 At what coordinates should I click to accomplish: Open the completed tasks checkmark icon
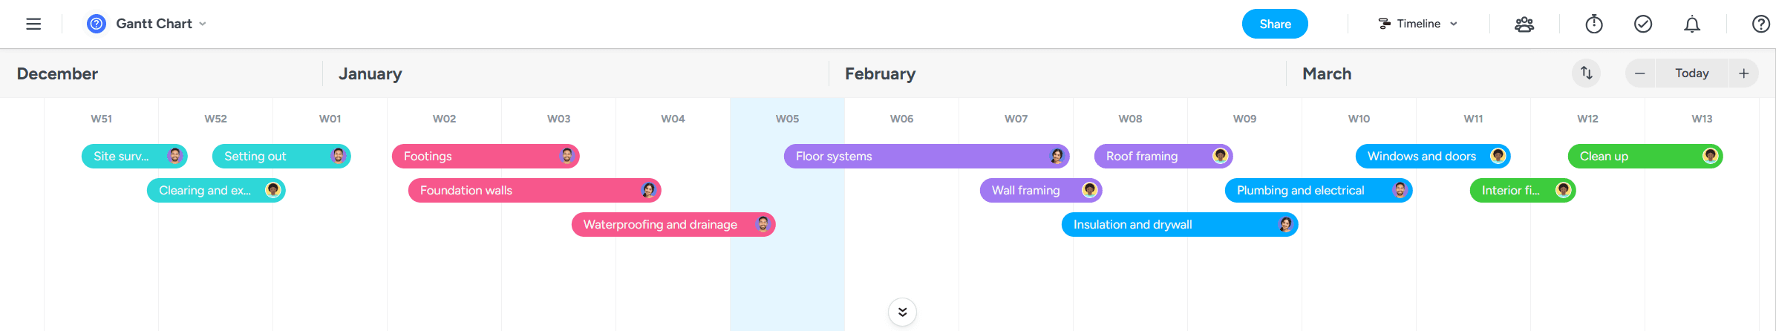tap(1643, 24)
